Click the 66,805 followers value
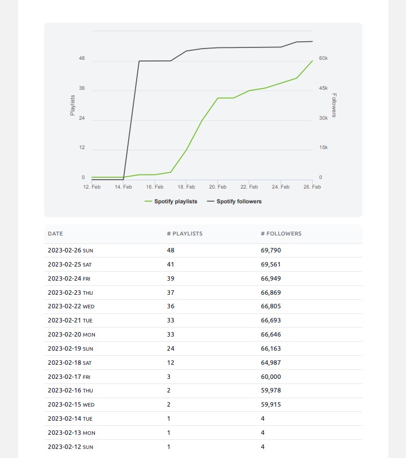 tap(271, 306)
